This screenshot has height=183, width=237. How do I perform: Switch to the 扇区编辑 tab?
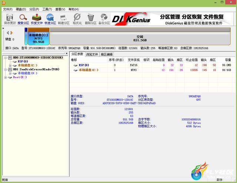[x=107, y=55]
